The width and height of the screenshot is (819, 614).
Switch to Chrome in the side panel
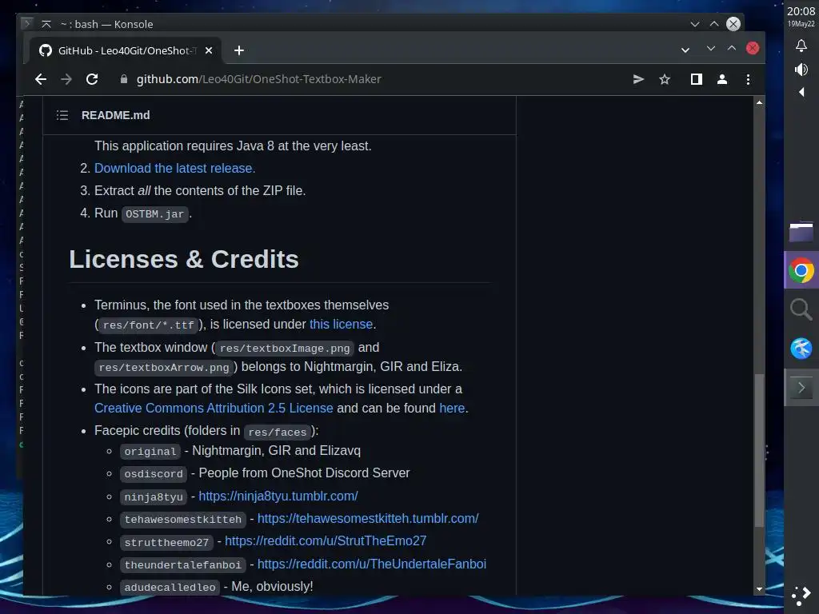coord(801,271)
